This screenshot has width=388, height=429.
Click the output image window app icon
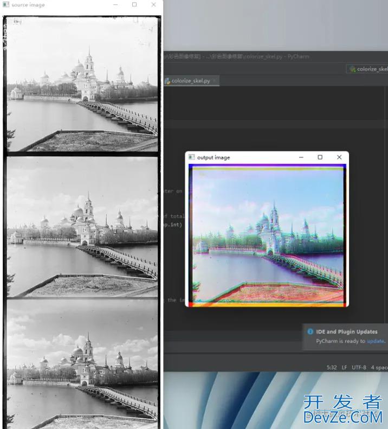192,157
